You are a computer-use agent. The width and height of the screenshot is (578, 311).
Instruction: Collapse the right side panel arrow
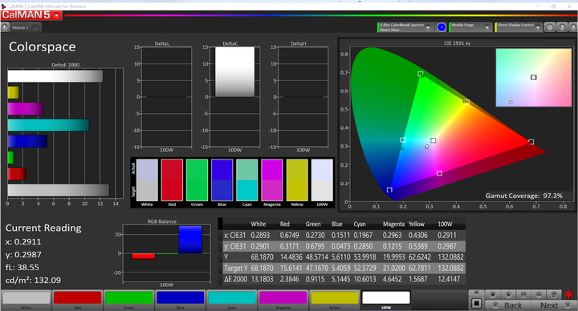pos(573,27)
